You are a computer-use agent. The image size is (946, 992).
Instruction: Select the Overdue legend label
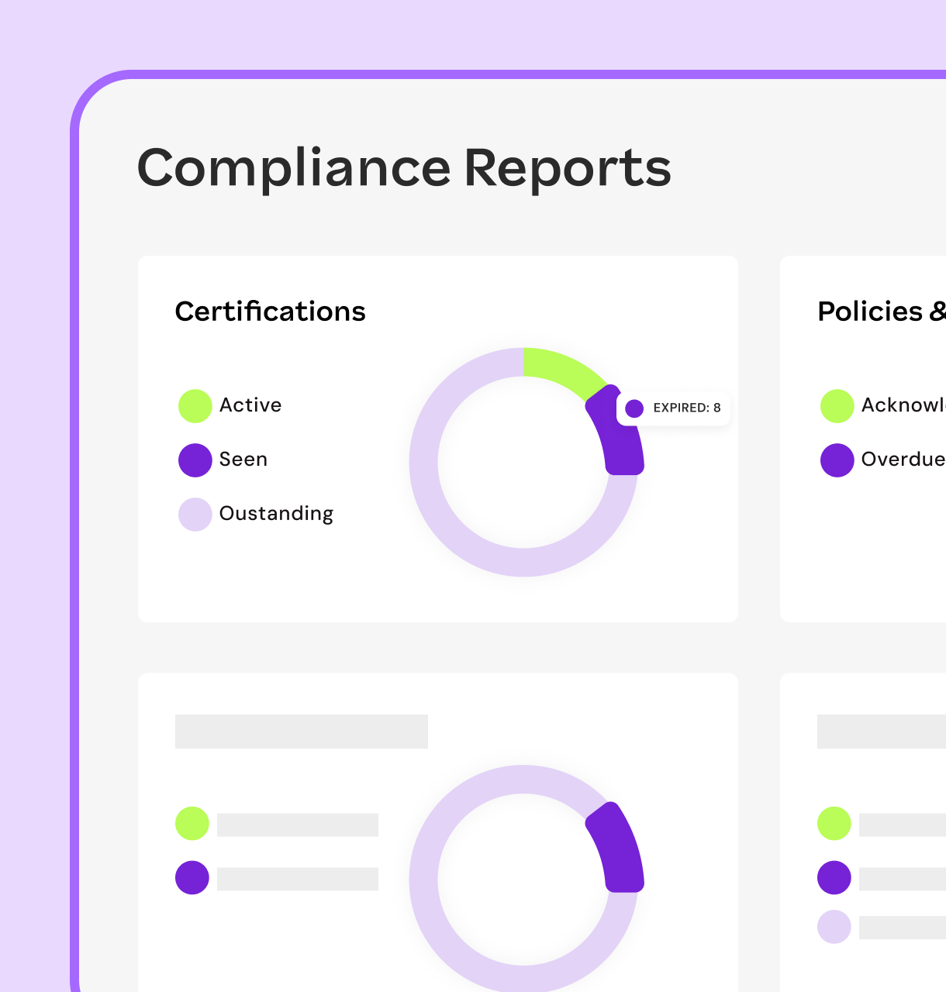tap(903, 460)
